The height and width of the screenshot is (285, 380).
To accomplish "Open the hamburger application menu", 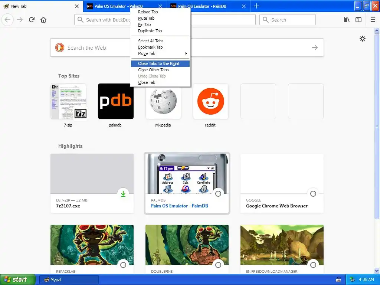I will point(373,20).
